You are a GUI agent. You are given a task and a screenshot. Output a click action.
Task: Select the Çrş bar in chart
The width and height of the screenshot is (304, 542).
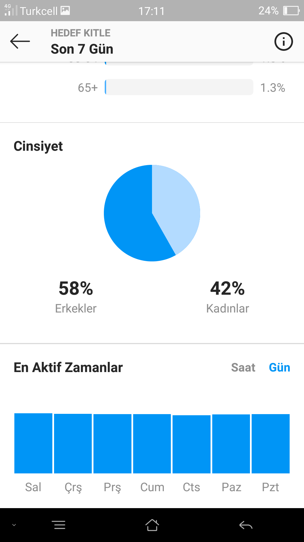point(73,443)
